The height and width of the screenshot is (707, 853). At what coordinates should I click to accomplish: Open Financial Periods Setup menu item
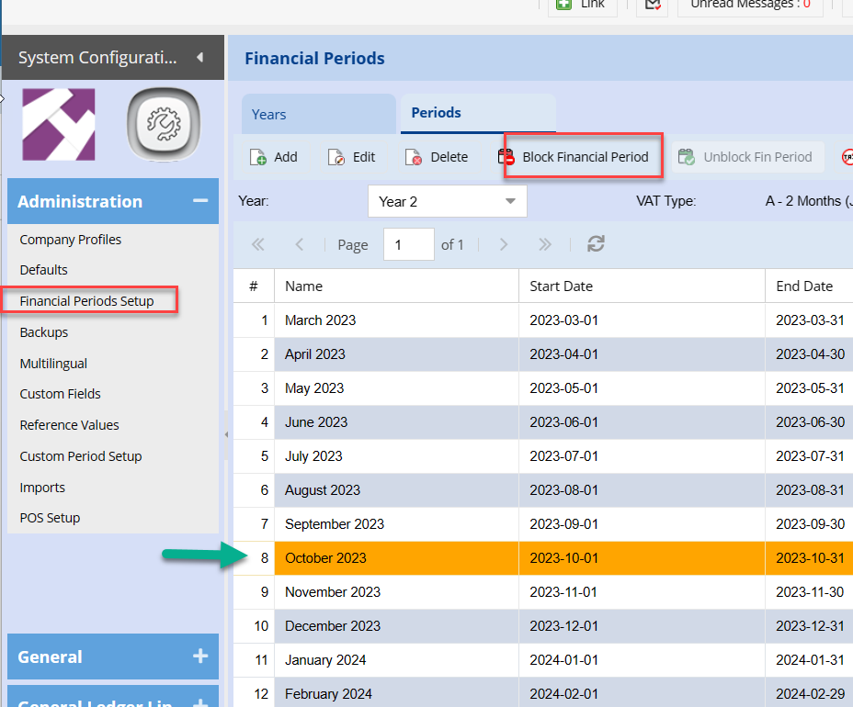pyautogui.click(x=86, y=301)
